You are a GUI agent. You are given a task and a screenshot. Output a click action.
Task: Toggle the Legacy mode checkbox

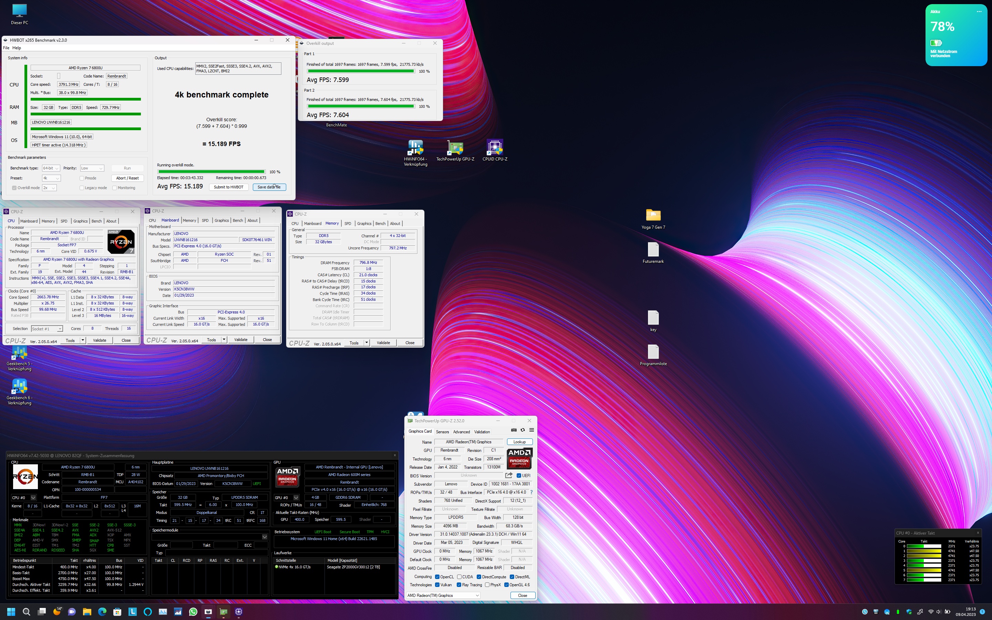pyautogui.click(x=82, y=188)
